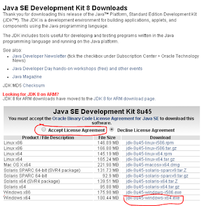Click the 139.51 MB file size
The width and height of the screenshot is (201, 206).
tap(108, 181)
